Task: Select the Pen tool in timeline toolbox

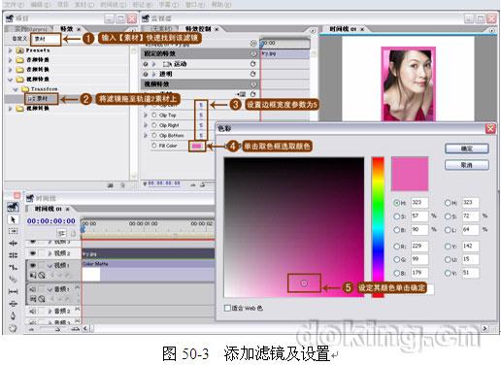Action: (x=13, y=315)
